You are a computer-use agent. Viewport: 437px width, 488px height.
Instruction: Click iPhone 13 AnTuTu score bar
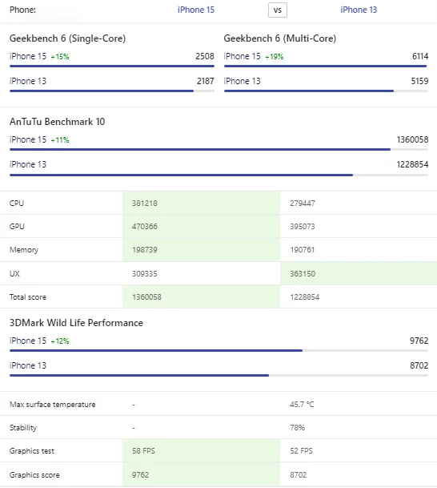[x=218, y=175]
